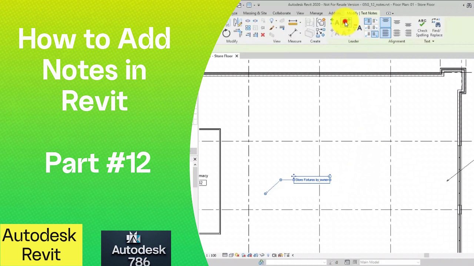Click the Detail Level icon in view bar
Image resolution: width=474 pixels, height=266 pixels.
click(225, 255)
